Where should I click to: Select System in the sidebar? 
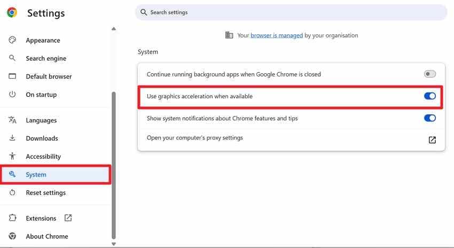click(x=56, y=174)
